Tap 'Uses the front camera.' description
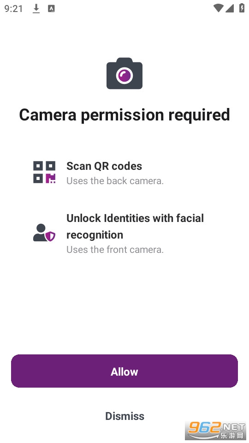The height and width of the screenshot is (443, 249). (115, 250)
